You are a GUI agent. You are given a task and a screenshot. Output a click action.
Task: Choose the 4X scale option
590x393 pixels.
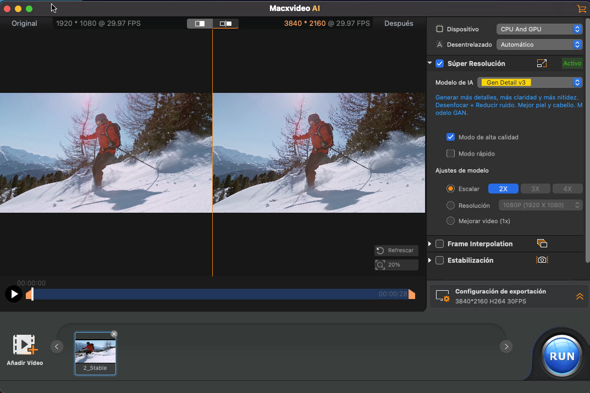click(567, 189)
